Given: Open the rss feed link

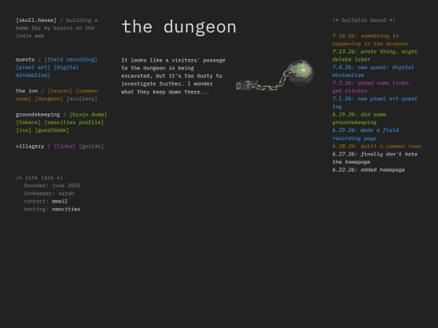Looking at the screenshot, I should (x=24, y=130).
